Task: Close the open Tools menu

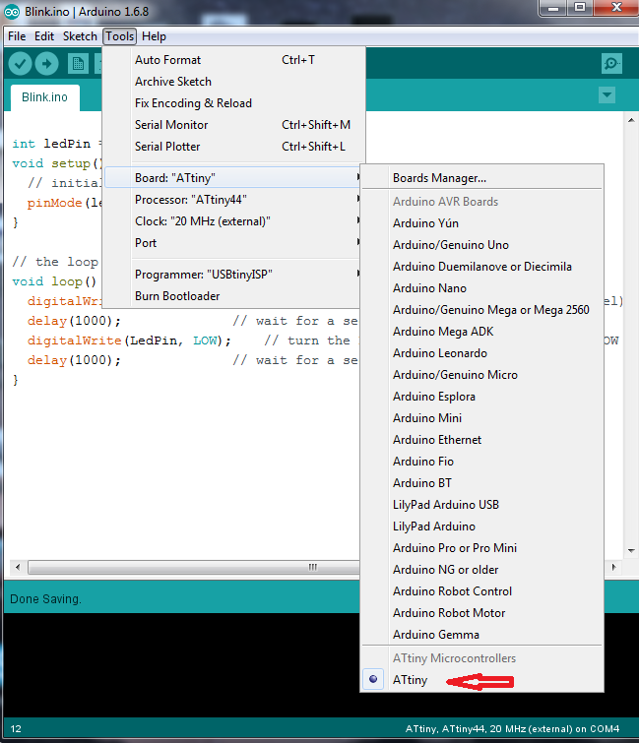Action: click(x=120, y=36)
